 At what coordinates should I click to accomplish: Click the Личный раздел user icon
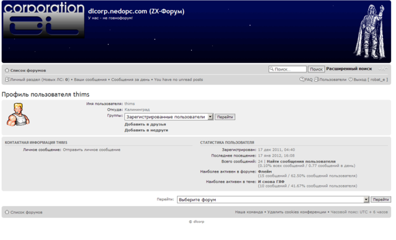(7, 79)
